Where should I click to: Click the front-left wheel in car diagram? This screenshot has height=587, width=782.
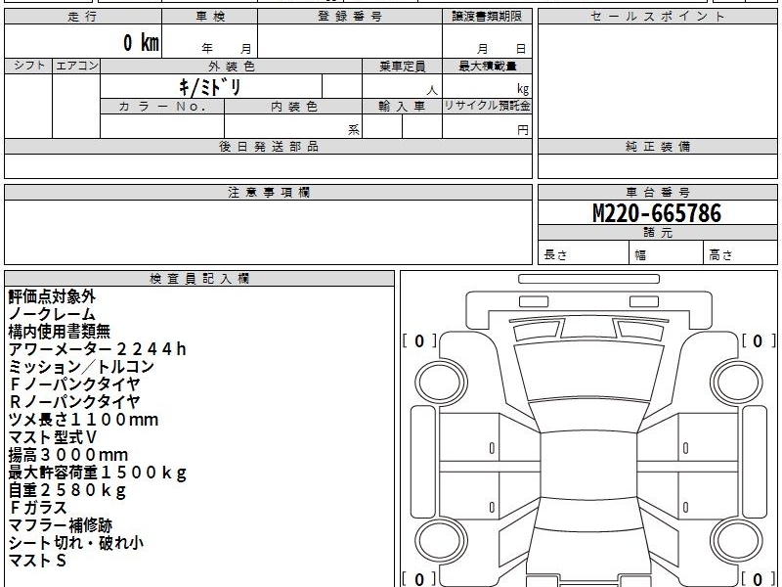pos(441,383)
